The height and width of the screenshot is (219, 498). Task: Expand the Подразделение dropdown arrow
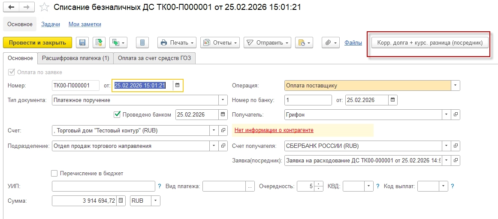point(214,146)
